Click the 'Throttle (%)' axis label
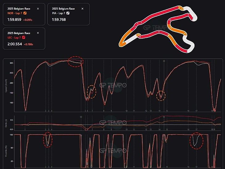Screen dimensions: 225x169 tap(6, 151)
